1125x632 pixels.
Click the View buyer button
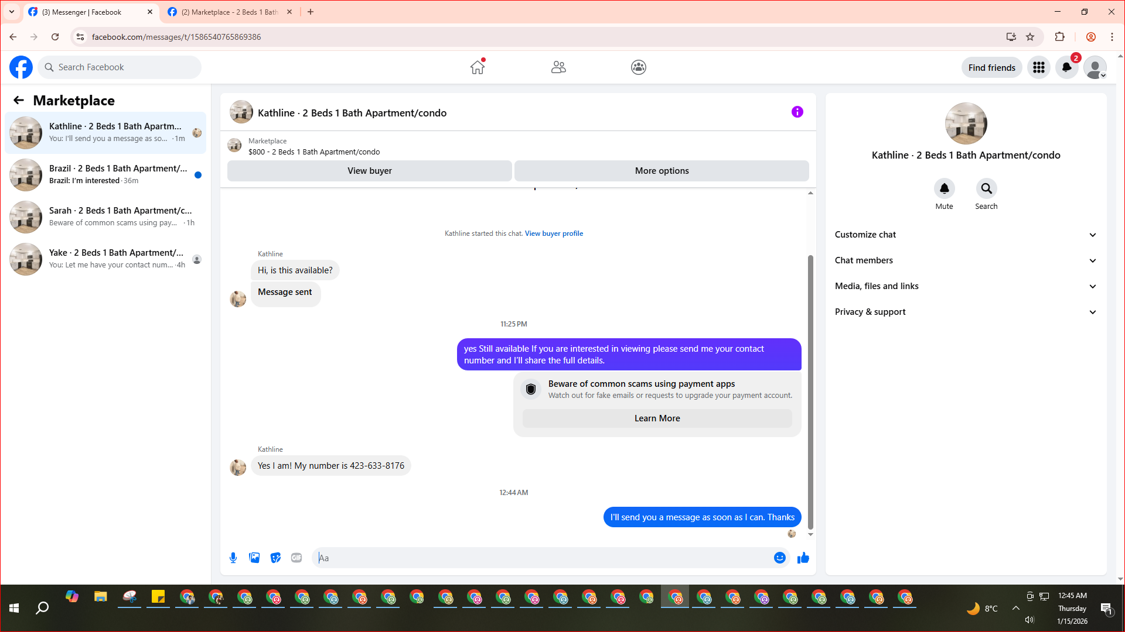click(x=369, y=171)
